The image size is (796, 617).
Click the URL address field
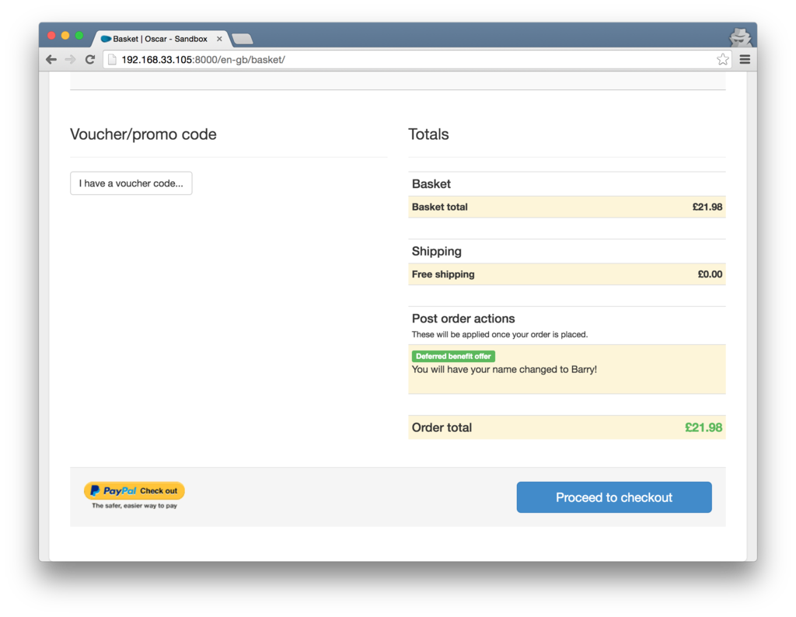click(417, 59)
